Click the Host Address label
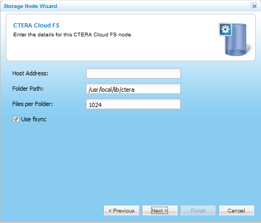Viewport: 261px width, 223px height. (30, 73)
